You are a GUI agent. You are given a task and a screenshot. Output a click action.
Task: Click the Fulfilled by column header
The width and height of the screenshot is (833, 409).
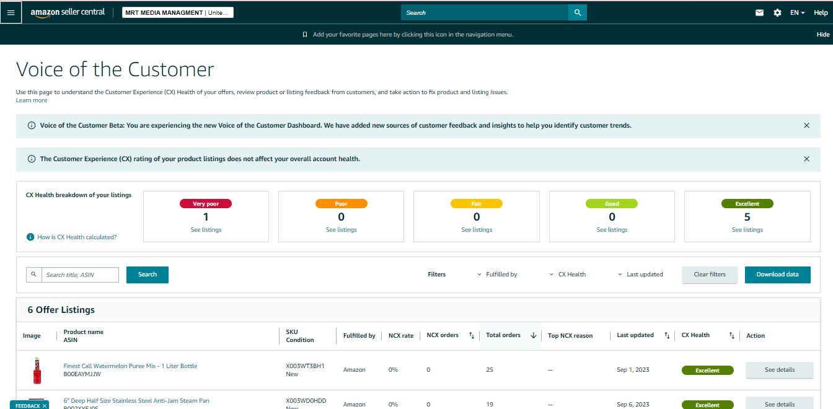click(359, 336)
